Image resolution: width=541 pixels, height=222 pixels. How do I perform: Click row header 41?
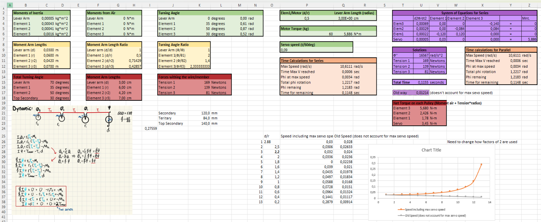(x=4, y=217)
